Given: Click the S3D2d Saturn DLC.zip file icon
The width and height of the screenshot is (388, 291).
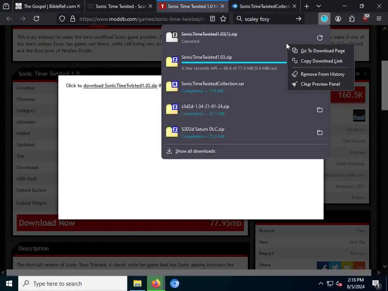Looking at the screenshot, I should [x=172, y=132].
